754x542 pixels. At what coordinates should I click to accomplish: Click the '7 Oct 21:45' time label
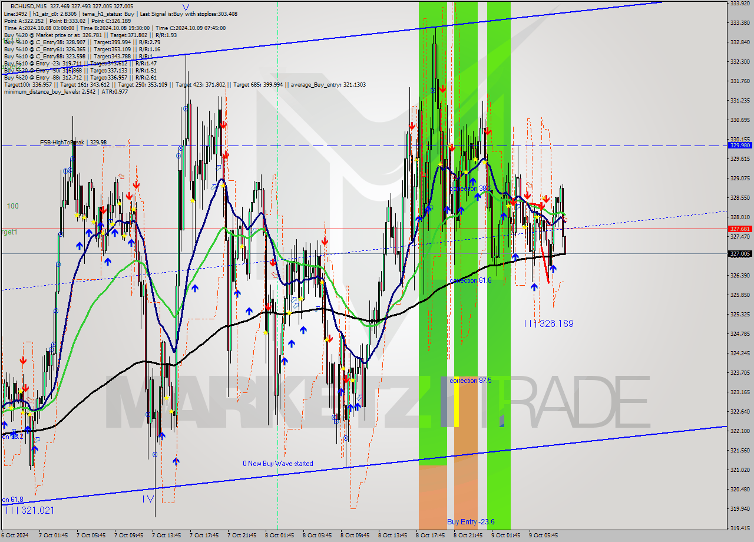[x=242, y=536]
